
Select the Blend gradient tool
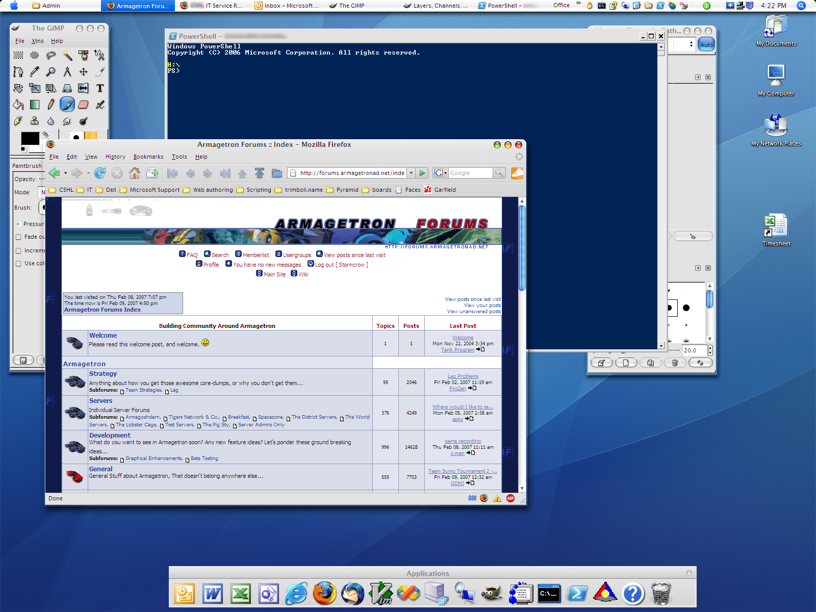click(35, 105)
